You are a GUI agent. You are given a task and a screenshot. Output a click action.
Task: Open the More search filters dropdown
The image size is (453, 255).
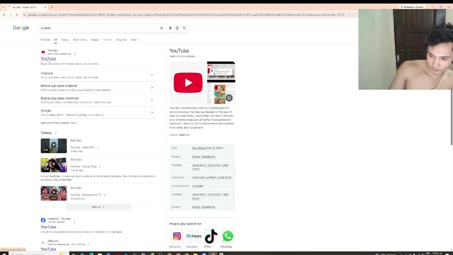point(134,40)
